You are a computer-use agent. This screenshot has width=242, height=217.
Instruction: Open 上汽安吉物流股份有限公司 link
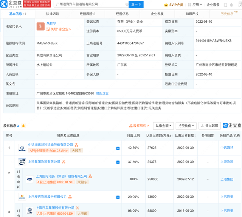[x=47, y=197]
